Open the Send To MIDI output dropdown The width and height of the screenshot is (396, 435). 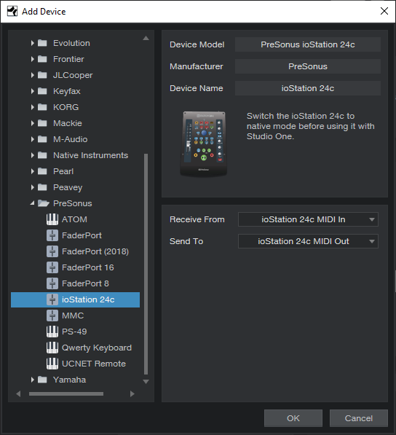(308, 241)
